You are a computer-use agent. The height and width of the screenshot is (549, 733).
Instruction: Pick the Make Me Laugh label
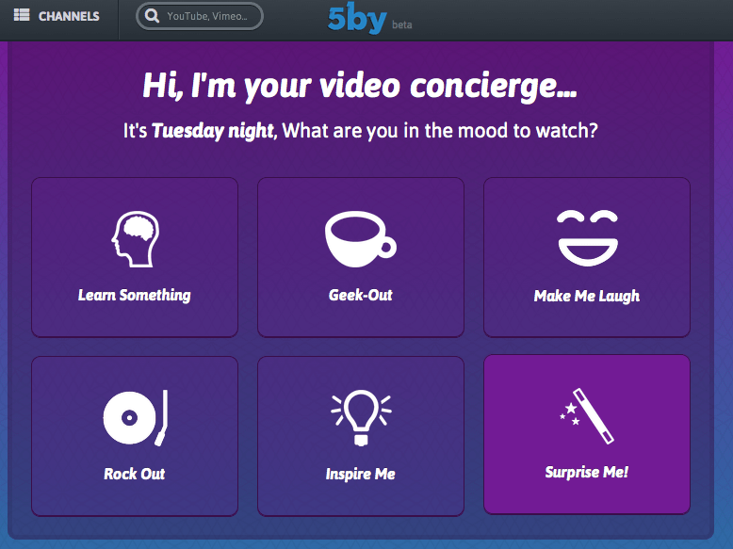click(x=587, y=297)
